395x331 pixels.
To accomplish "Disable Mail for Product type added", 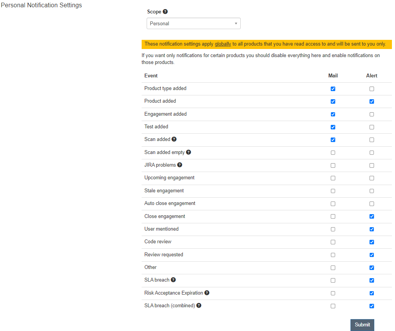I will tap(333, 89).
